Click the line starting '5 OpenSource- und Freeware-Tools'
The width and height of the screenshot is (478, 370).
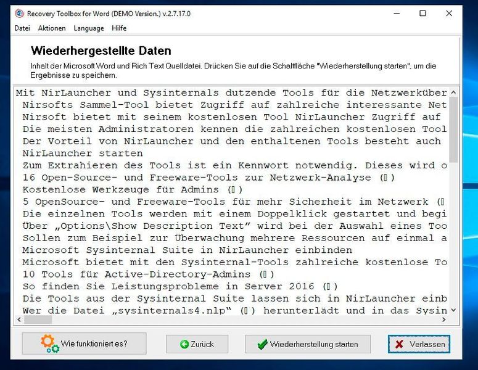(x=234, y=202)
